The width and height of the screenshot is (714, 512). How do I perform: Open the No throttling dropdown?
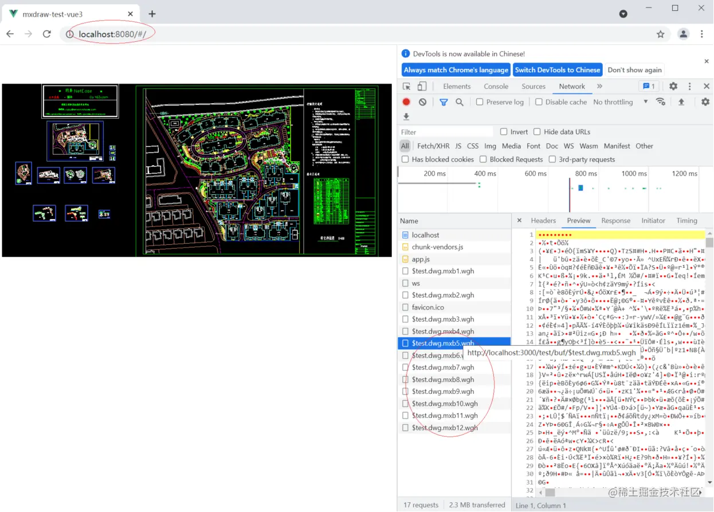(x=621, y=102)
